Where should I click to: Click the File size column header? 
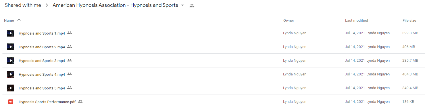click(409, 20)
